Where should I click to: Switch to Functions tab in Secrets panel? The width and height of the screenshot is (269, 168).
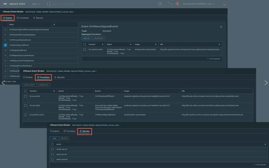pyautogui.click(x=69, y=131)
